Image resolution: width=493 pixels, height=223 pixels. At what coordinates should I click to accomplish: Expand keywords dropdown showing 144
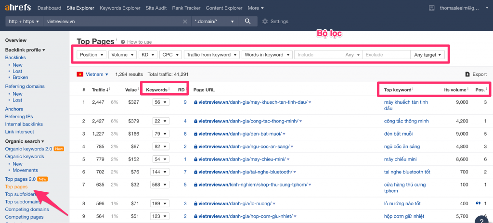point(161,172)
